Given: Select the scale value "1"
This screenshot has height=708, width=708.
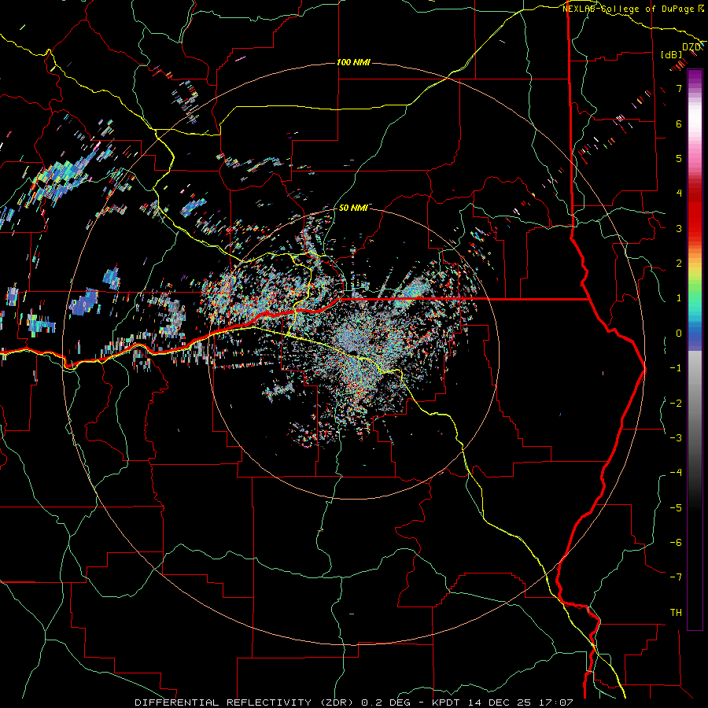Looking at the screenshot, I should 679,298.
